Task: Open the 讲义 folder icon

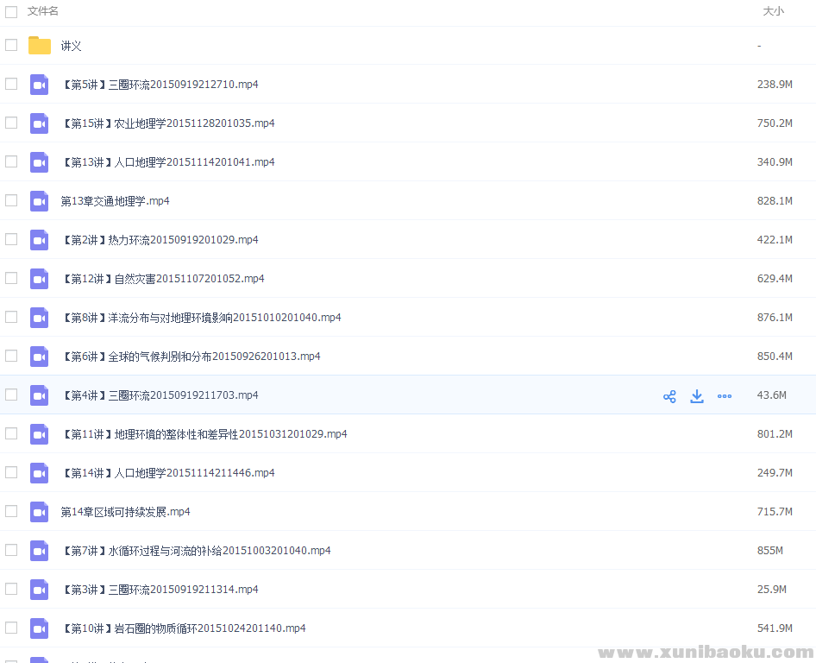Action: (40, 46)
